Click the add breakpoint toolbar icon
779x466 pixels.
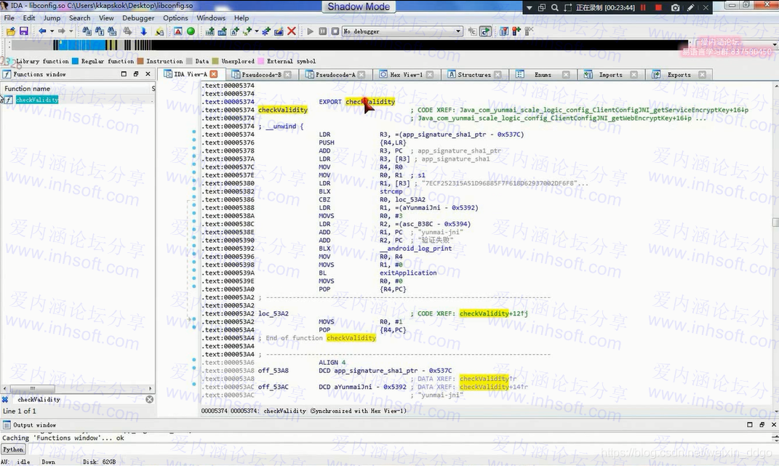(x=516, y=31)
